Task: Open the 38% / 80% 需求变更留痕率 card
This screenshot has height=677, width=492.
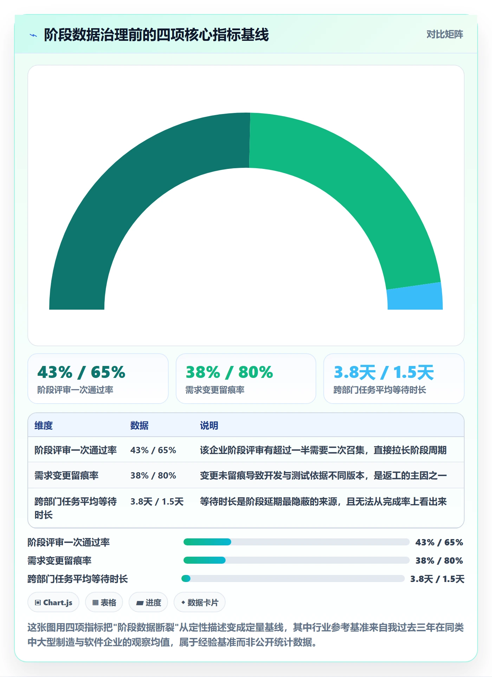Action: tap(246, 379)
